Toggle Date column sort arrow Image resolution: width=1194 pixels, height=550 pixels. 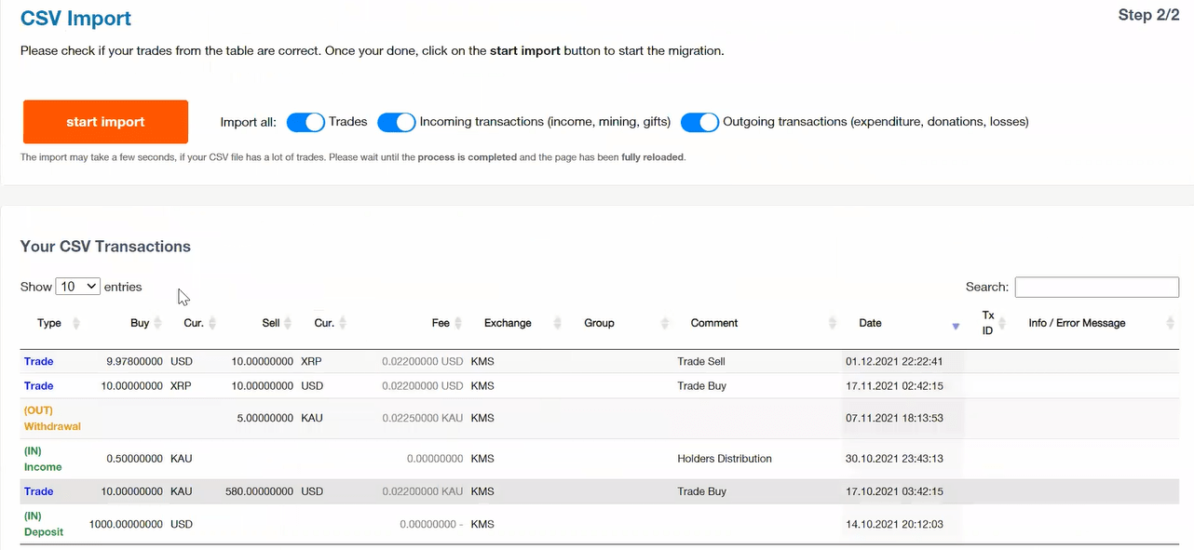point(956,326)
